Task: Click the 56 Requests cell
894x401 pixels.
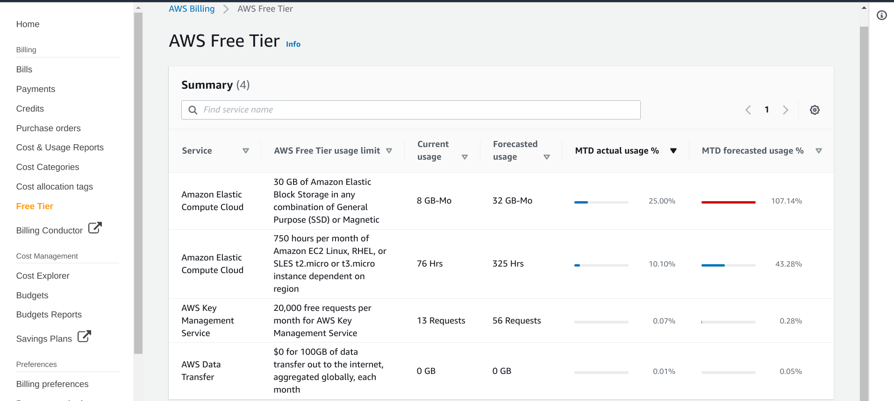Action: (516, 321)
